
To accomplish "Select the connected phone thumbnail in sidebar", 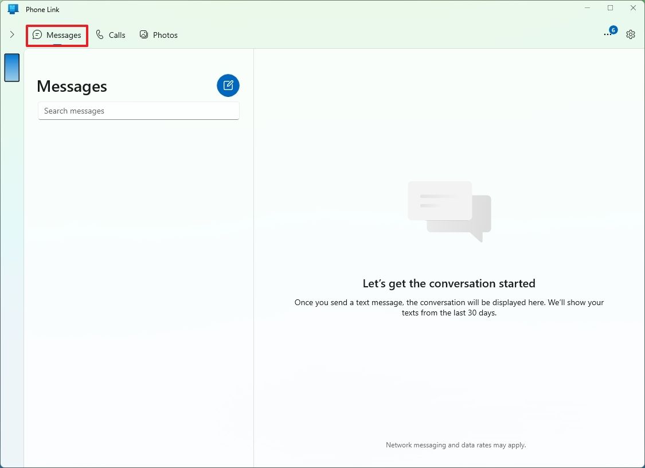I will click(x=11, y=67).
